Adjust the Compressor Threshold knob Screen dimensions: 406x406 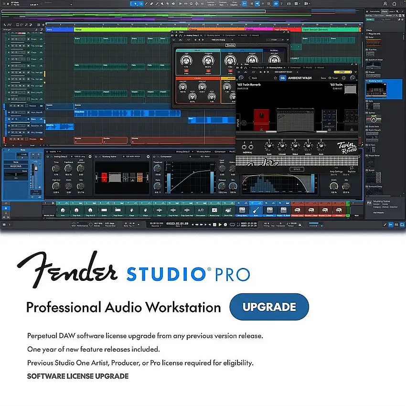point(158,169)
